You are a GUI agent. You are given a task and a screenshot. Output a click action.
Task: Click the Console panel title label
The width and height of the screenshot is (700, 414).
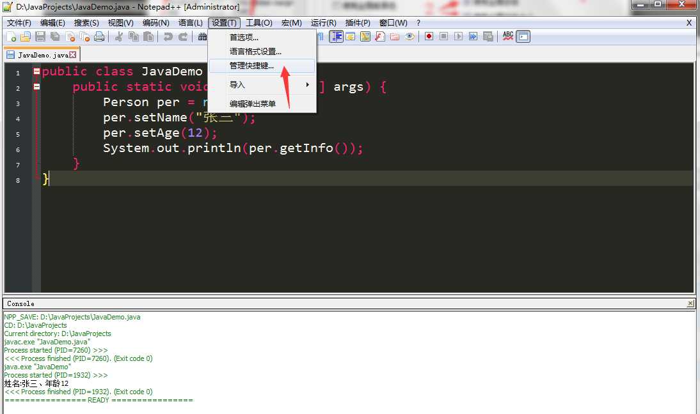coord(20,303)
